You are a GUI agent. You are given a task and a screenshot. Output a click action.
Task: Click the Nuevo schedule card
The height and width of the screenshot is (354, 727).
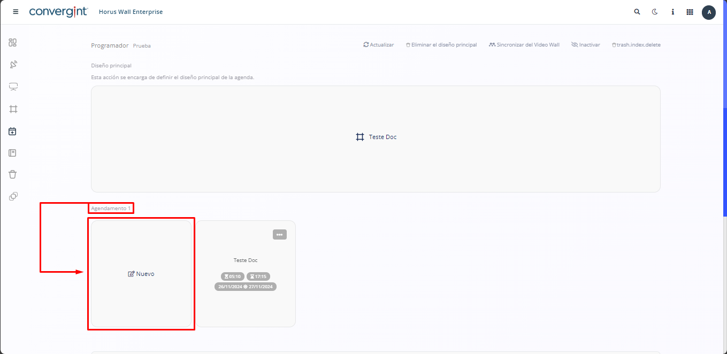coord(141,274)
